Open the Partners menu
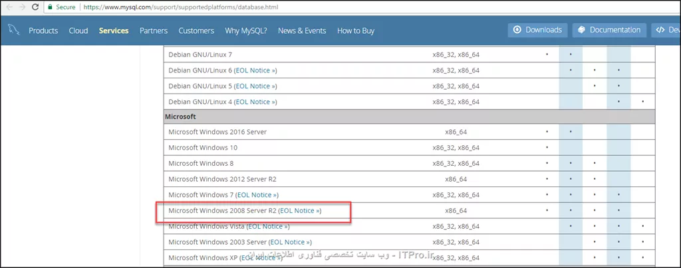 tap(154, 31)
